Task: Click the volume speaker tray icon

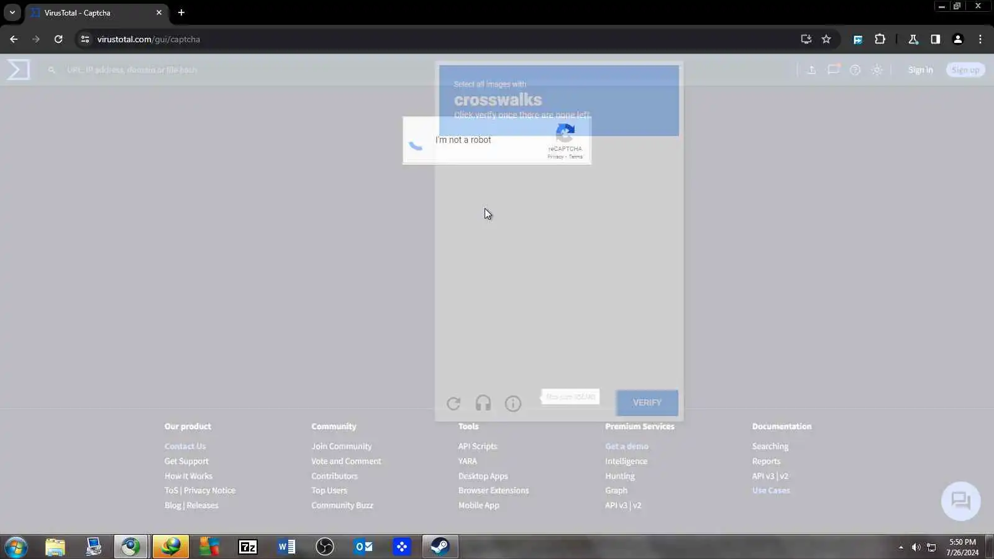Action: [x=916, y=547]
